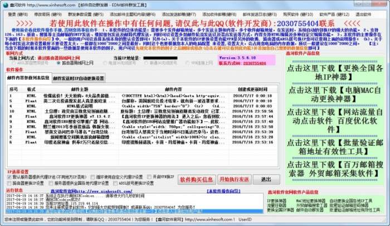Open 软件产品 (键F12) menu
Screen dimensions: 390x226
[334, 14]
